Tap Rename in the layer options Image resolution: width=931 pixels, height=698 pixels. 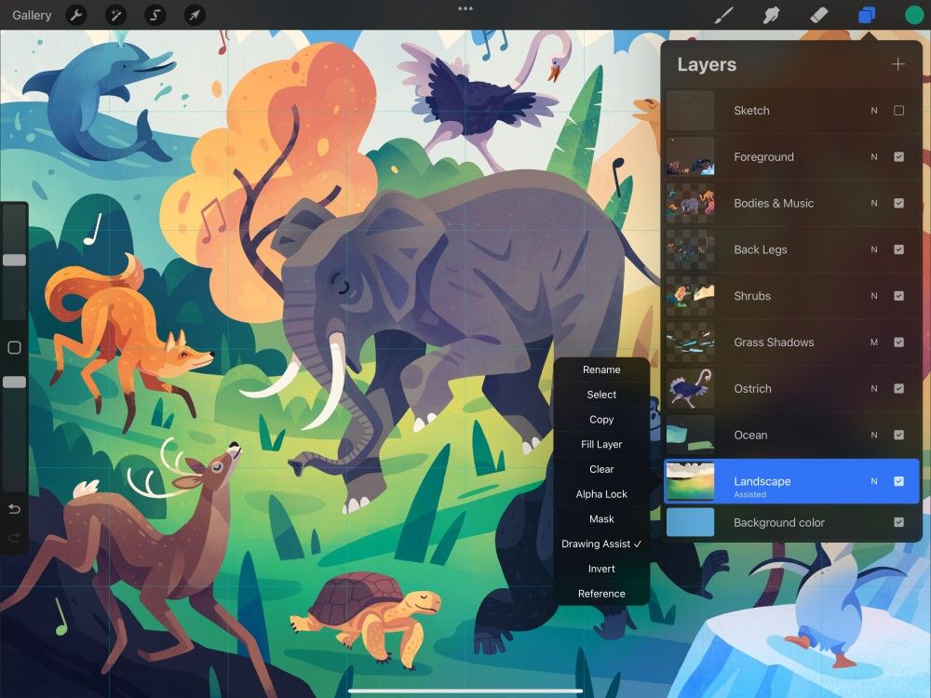pos(601,369)
